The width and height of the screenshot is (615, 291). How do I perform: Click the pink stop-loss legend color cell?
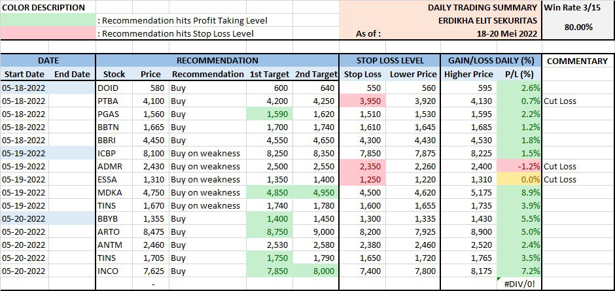pyautogui.click(x=48, y=33)
